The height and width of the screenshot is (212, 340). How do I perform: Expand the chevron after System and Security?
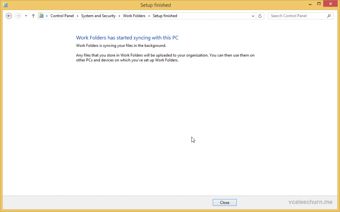coord(120,16)
